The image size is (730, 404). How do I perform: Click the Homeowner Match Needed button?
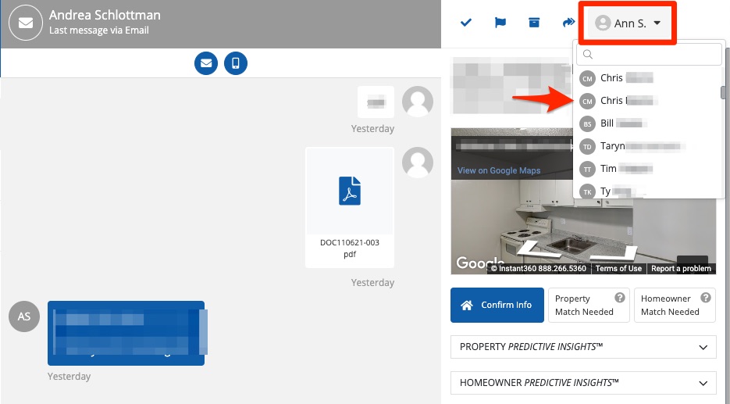tap(675, 305)
